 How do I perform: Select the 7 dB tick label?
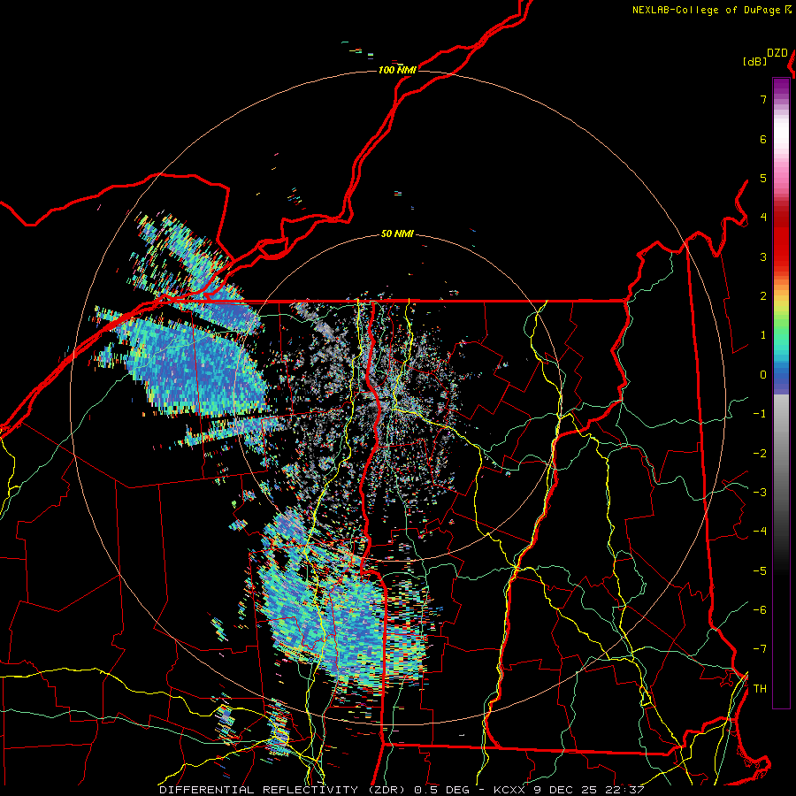763,99
